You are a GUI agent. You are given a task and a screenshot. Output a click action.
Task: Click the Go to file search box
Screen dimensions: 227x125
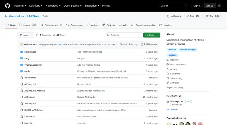(x=124, y=35)
